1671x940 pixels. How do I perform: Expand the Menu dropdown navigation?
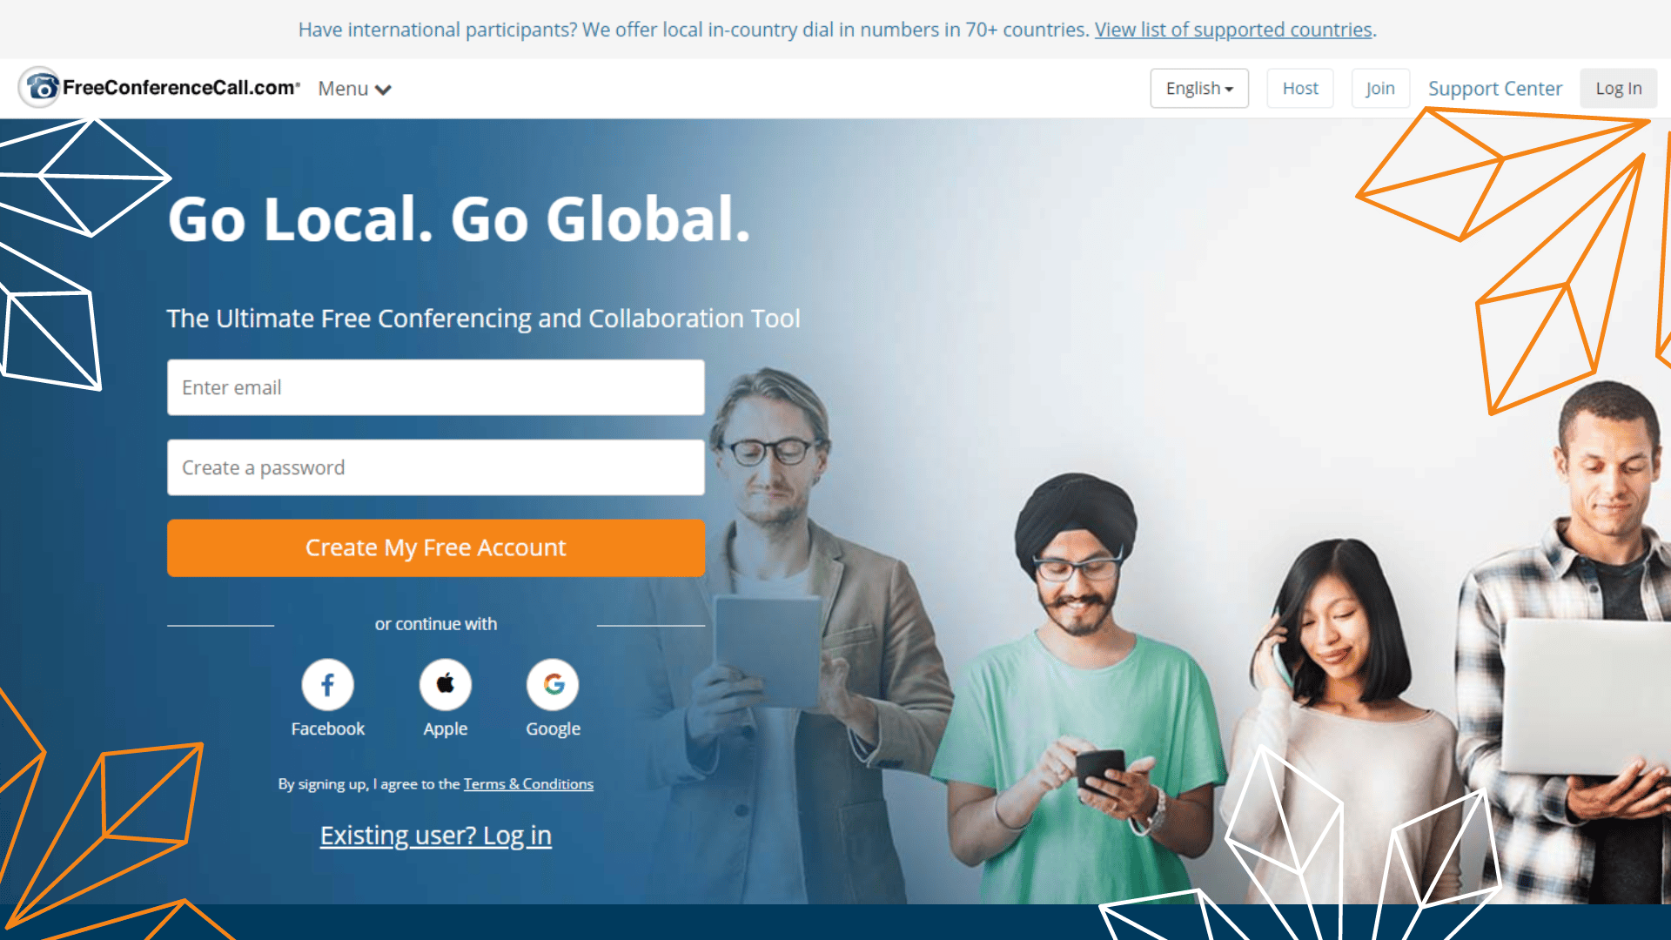354,89
